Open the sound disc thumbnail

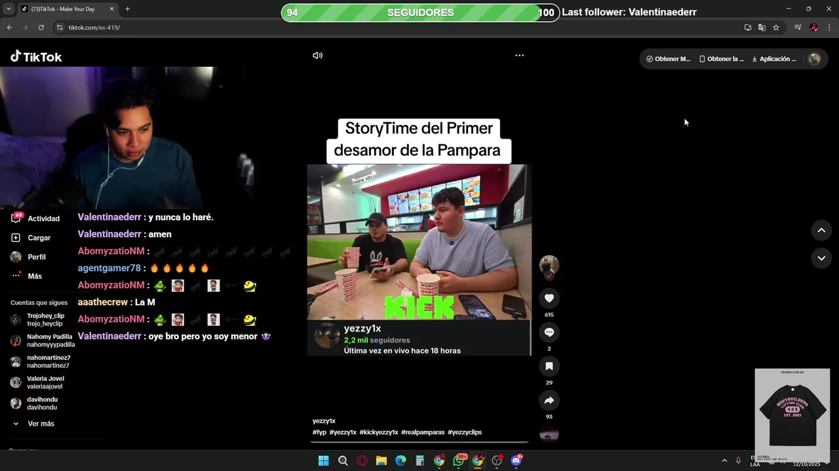click(549, 434)
